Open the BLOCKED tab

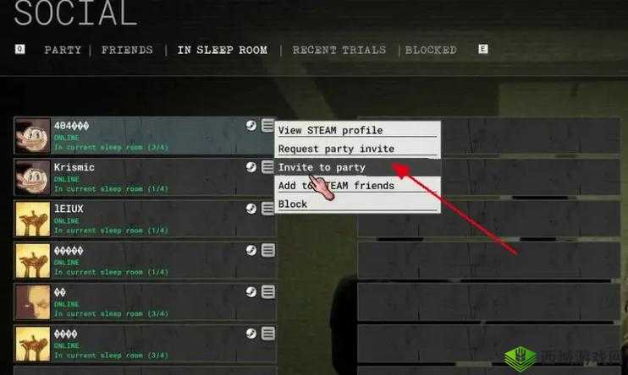tap(431, 50)
